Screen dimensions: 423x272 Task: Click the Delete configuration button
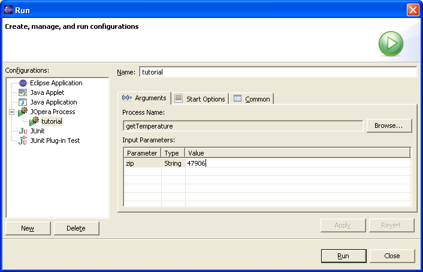coord(76,228)
